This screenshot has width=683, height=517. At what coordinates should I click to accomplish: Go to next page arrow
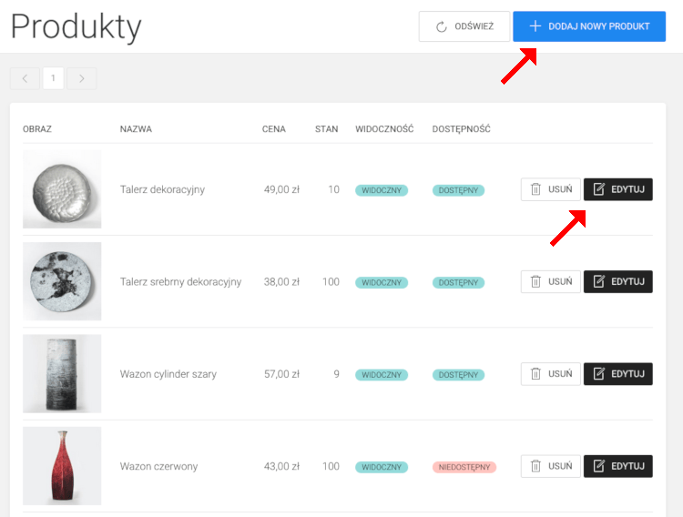81,78
